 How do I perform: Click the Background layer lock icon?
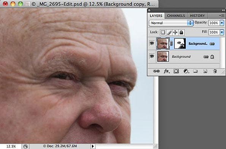tap(212, 56)
